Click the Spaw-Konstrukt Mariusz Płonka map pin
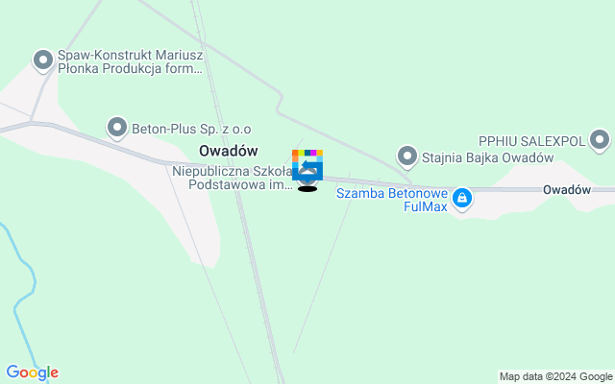This screenshot has width=615, height=384. tap(43, 60)
